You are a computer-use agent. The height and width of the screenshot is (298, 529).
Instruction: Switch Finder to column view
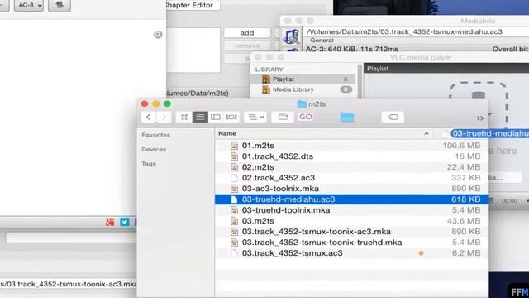216,117
